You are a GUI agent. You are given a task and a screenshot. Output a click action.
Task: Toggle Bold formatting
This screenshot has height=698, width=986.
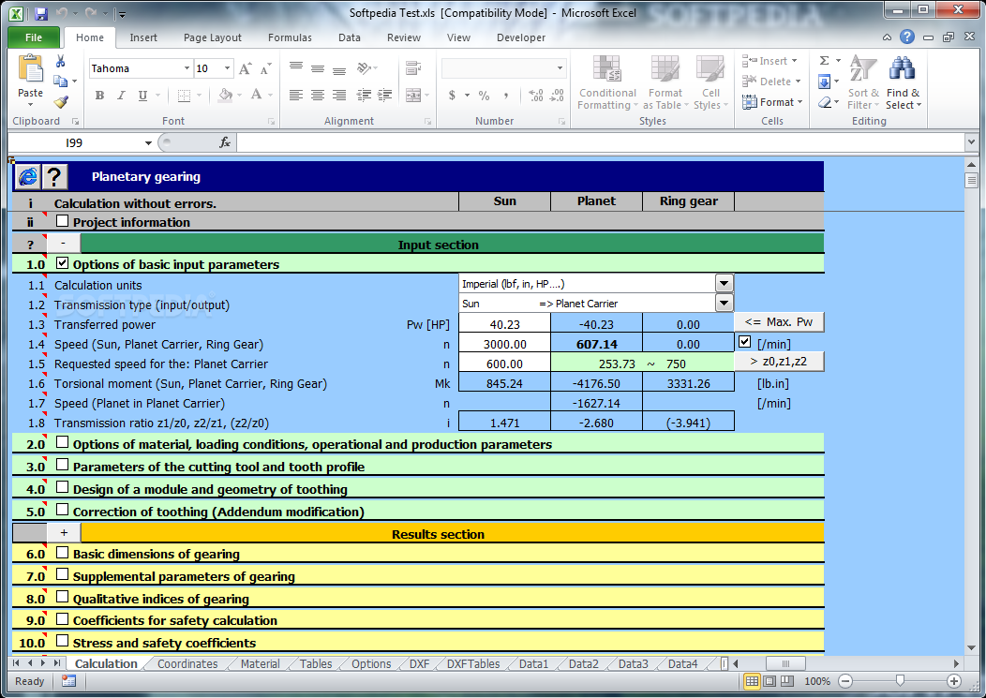pos(99,96)
